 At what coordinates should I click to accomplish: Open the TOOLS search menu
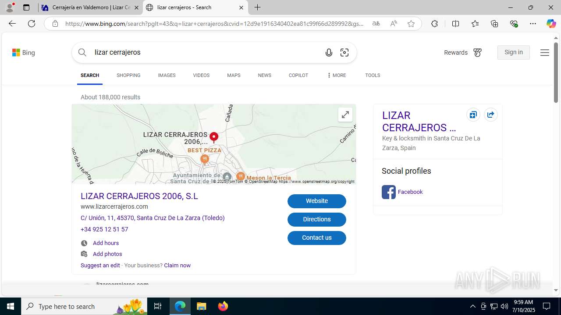tap(373, 75)
